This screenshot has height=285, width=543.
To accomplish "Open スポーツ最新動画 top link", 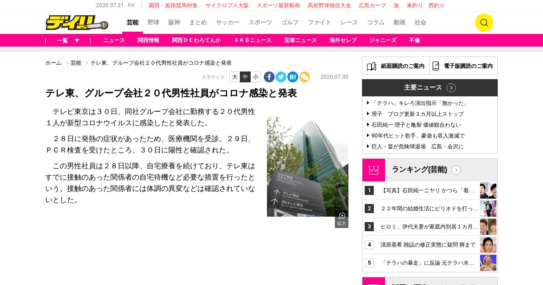I will 278,5.
